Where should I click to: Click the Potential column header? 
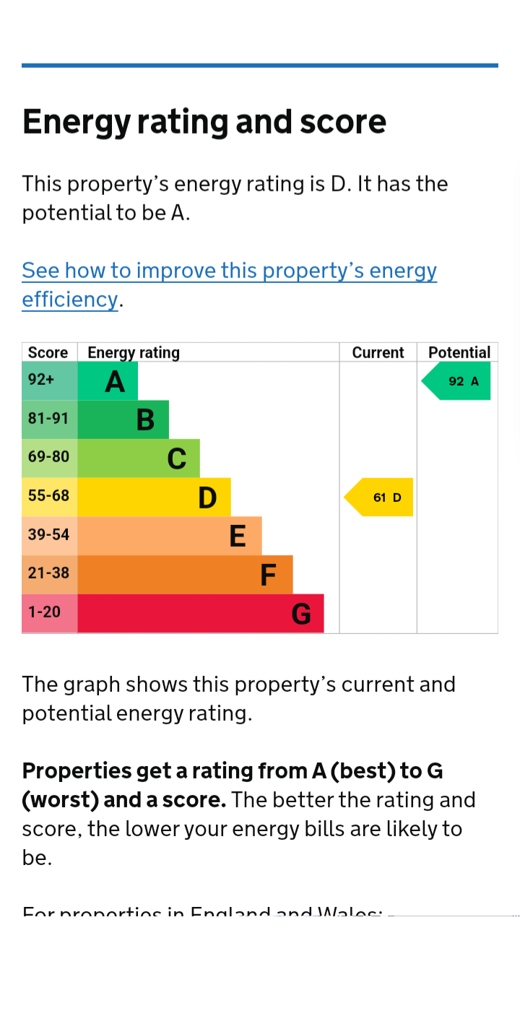coord(459,352)
